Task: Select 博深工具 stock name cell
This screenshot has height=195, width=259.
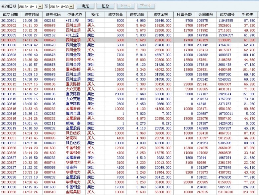Action: [x=73, y=114]
